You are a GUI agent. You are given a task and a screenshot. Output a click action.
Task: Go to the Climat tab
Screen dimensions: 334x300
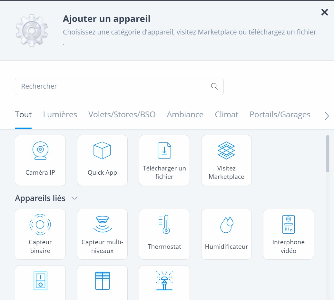tap(226, 115)
